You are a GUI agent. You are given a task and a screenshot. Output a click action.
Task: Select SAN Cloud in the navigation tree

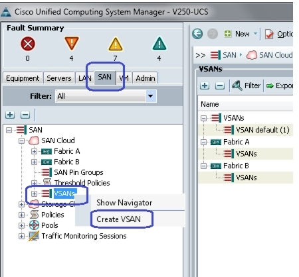(x=58, y=140)
